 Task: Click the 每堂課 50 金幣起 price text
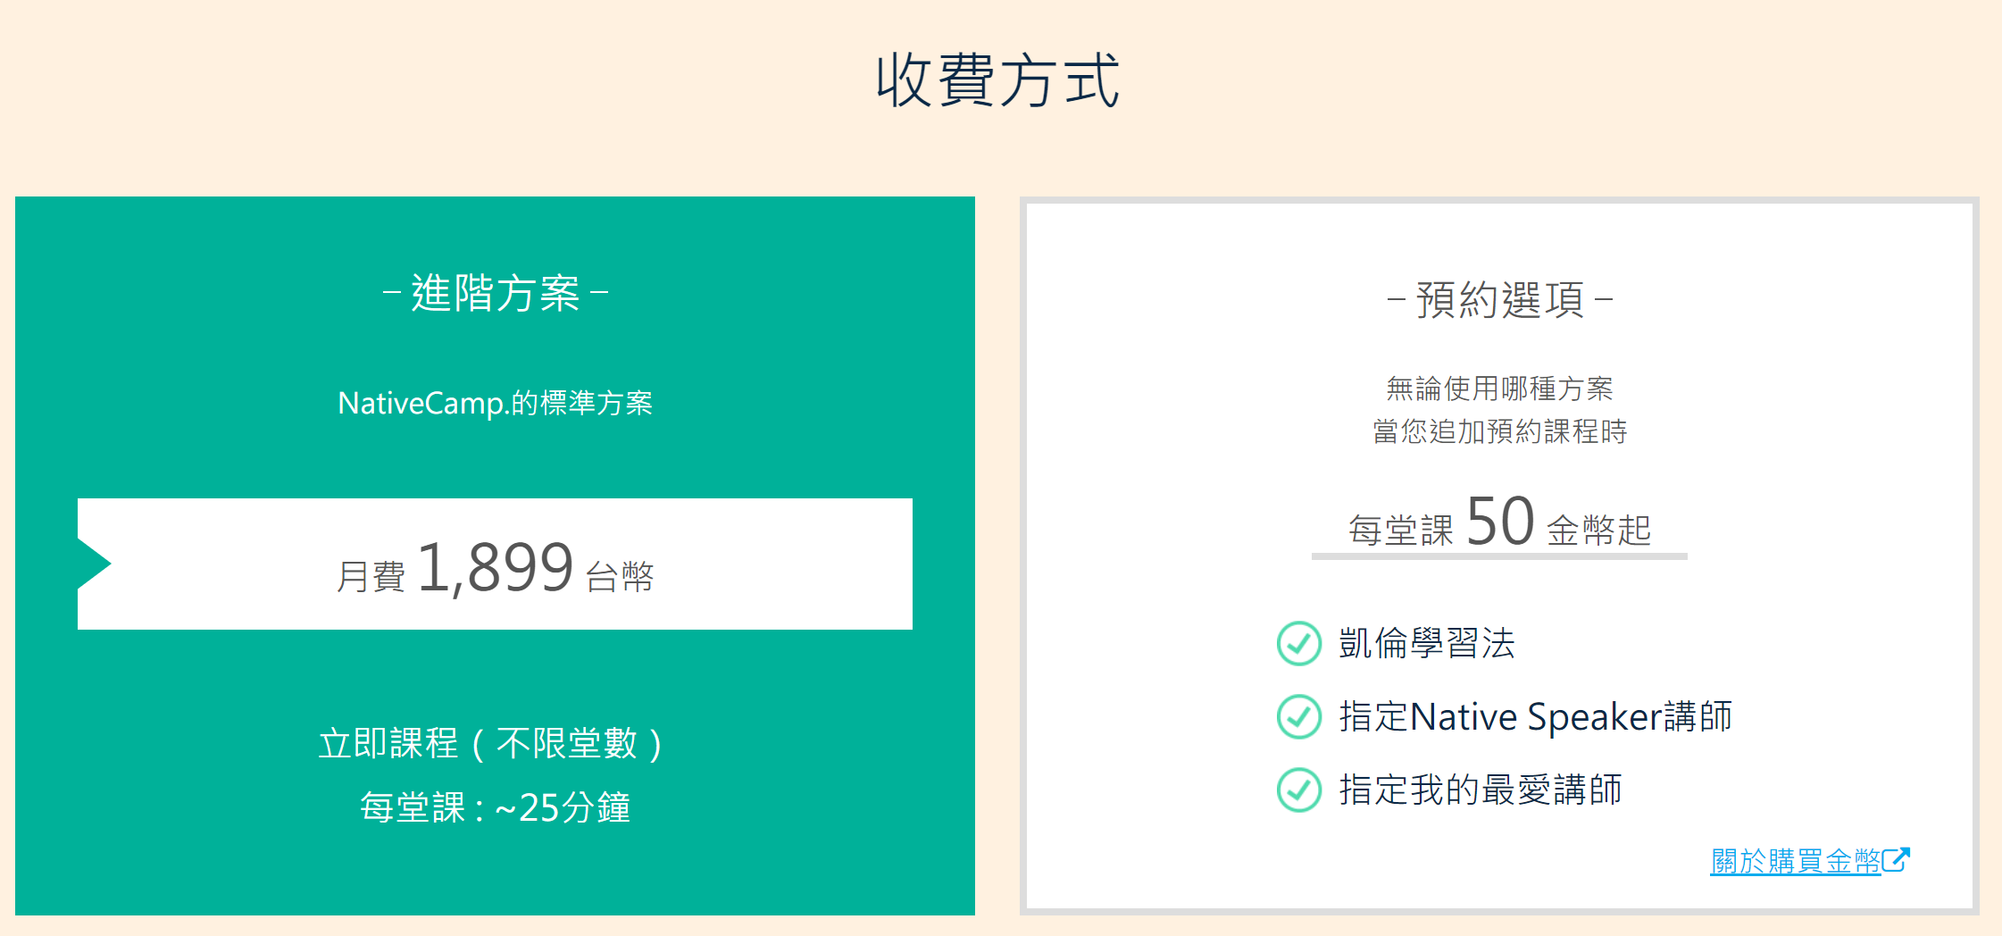1500,524
